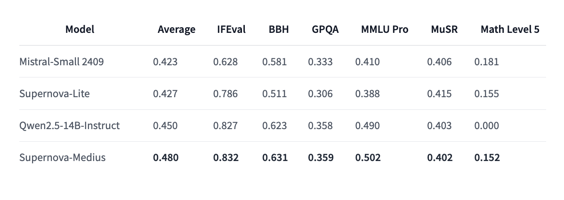Select the IFEval column header
Viewport: 564px width, 200px height.
click(231, 30)
